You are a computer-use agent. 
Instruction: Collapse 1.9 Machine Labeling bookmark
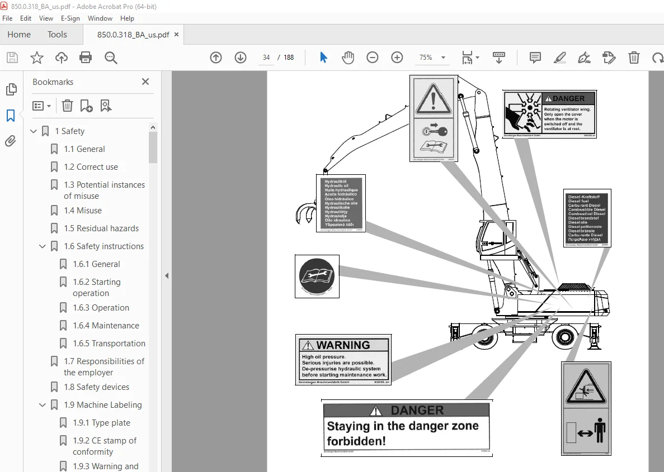(43, 405)
